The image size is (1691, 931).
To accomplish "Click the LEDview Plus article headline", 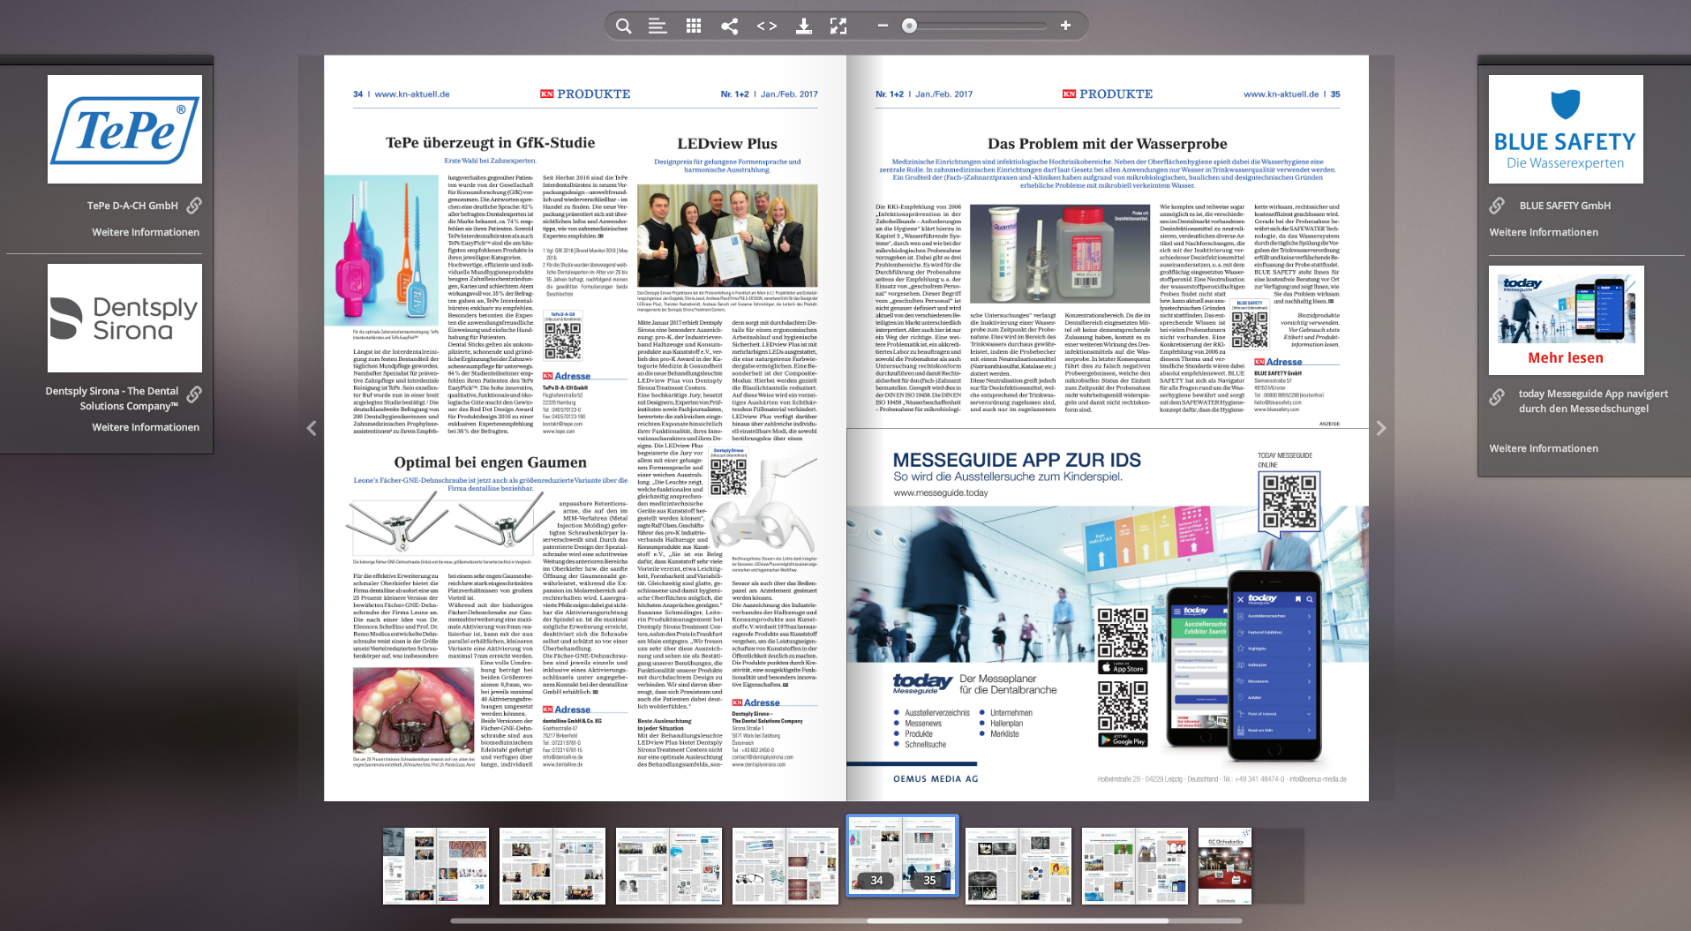I will [x=727, y=144].
